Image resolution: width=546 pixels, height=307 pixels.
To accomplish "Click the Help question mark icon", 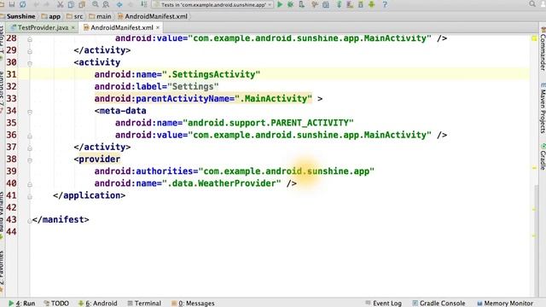I will [385, 4].
